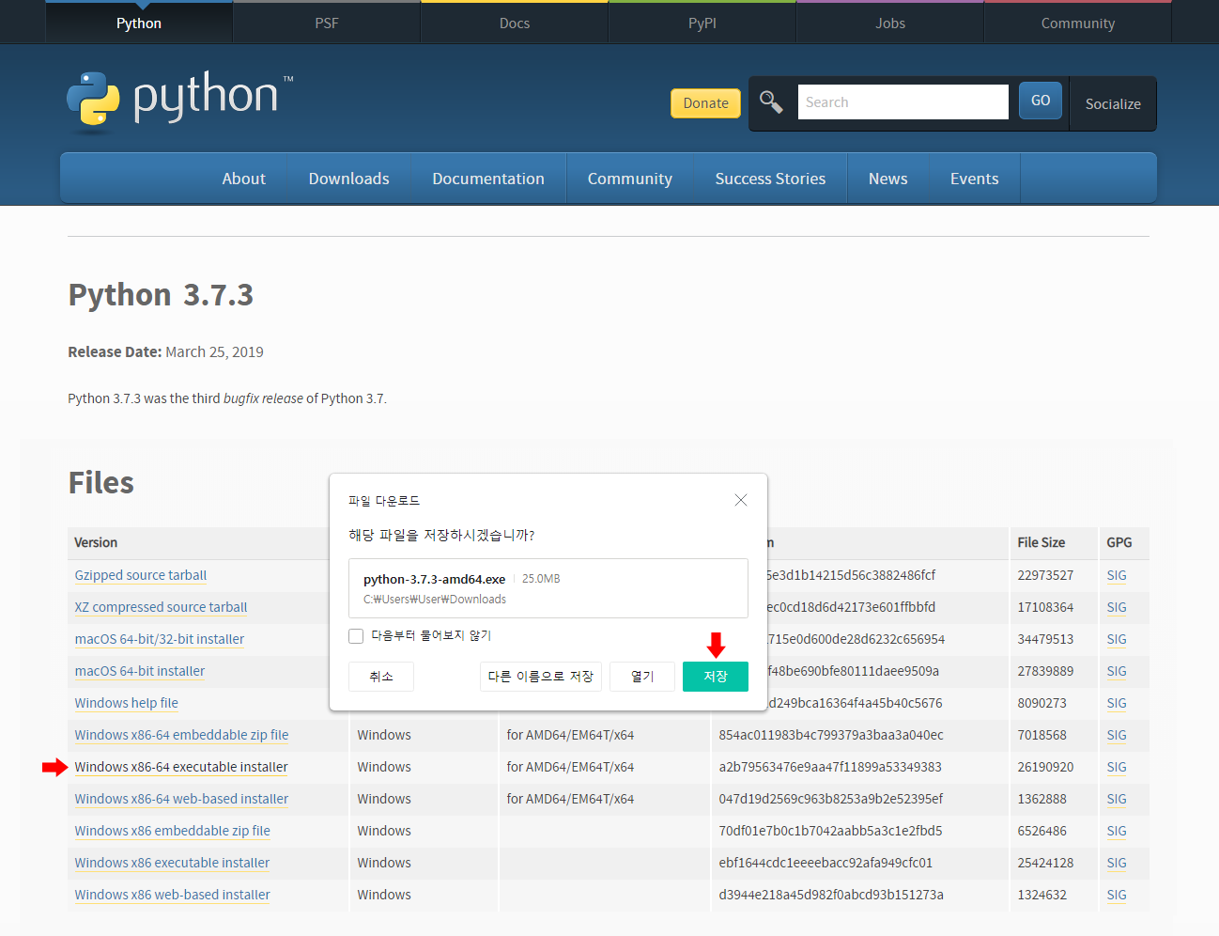This screenshot has height=936, width=1219.
Task: Open SIG link in macOS 64-bit/32-bit row
Action: 1116,639
